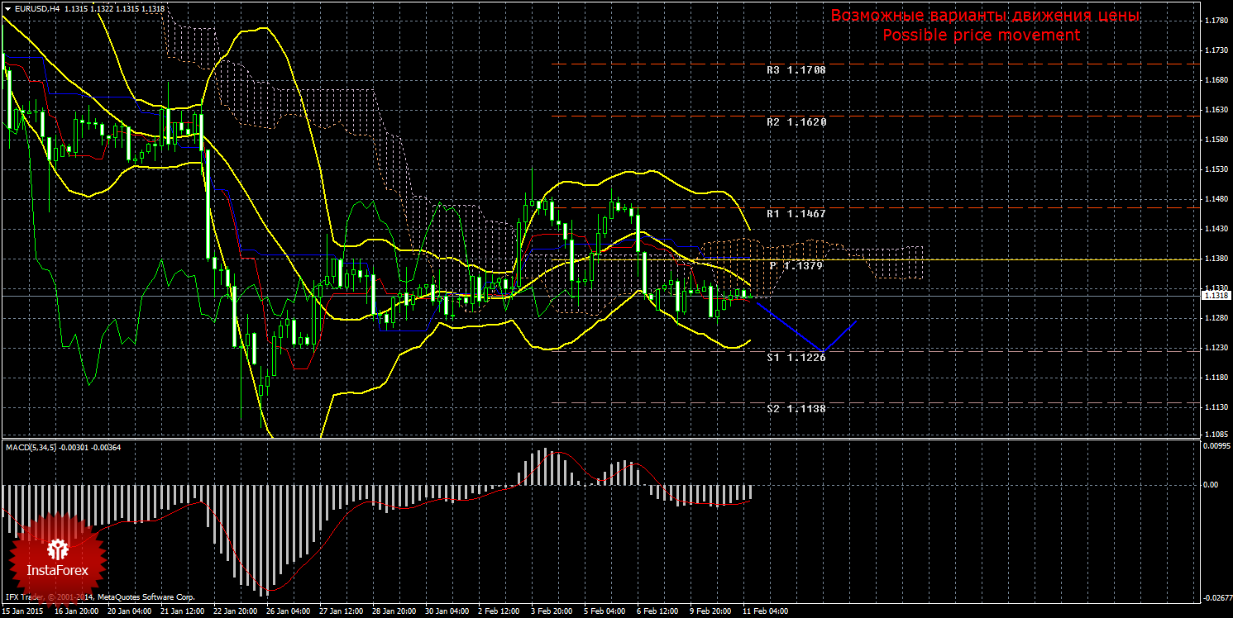Select the R3 1.1708 resistance label

[796, 70]
